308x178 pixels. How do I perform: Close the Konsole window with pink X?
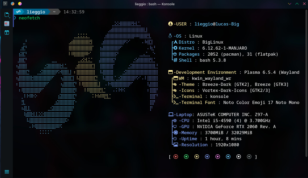304,4
